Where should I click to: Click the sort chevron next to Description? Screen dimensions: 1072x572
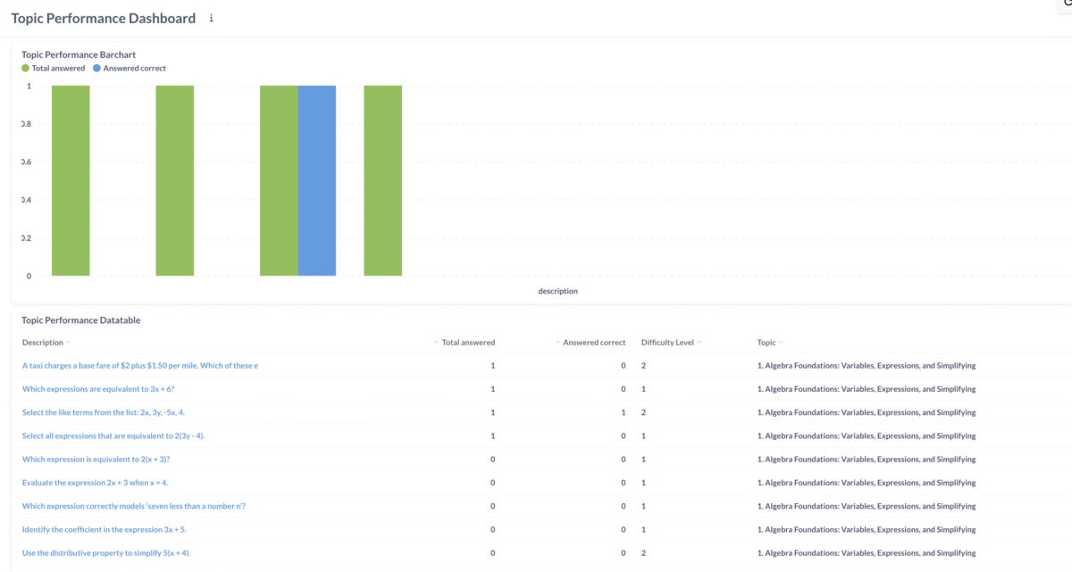click(x=69, y=343)
